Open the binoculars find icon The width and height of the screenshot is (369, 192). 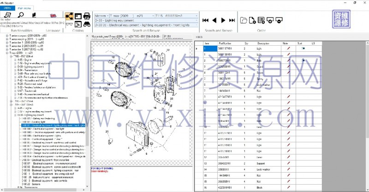pos(87,24)
